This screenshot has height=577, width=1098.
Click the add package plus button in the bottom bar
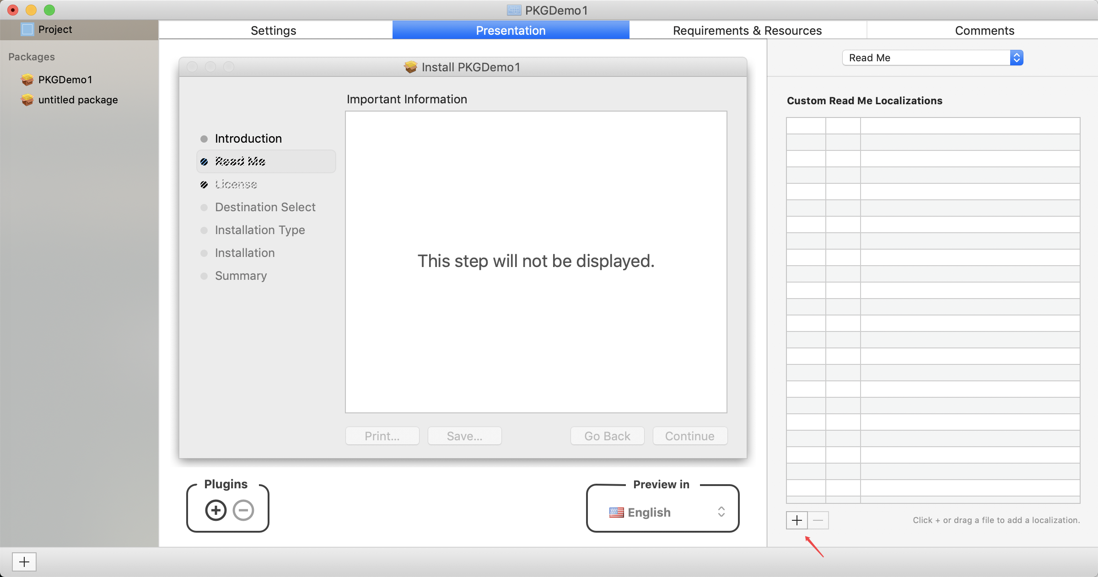pyautogui.click(x=24, y=562)
